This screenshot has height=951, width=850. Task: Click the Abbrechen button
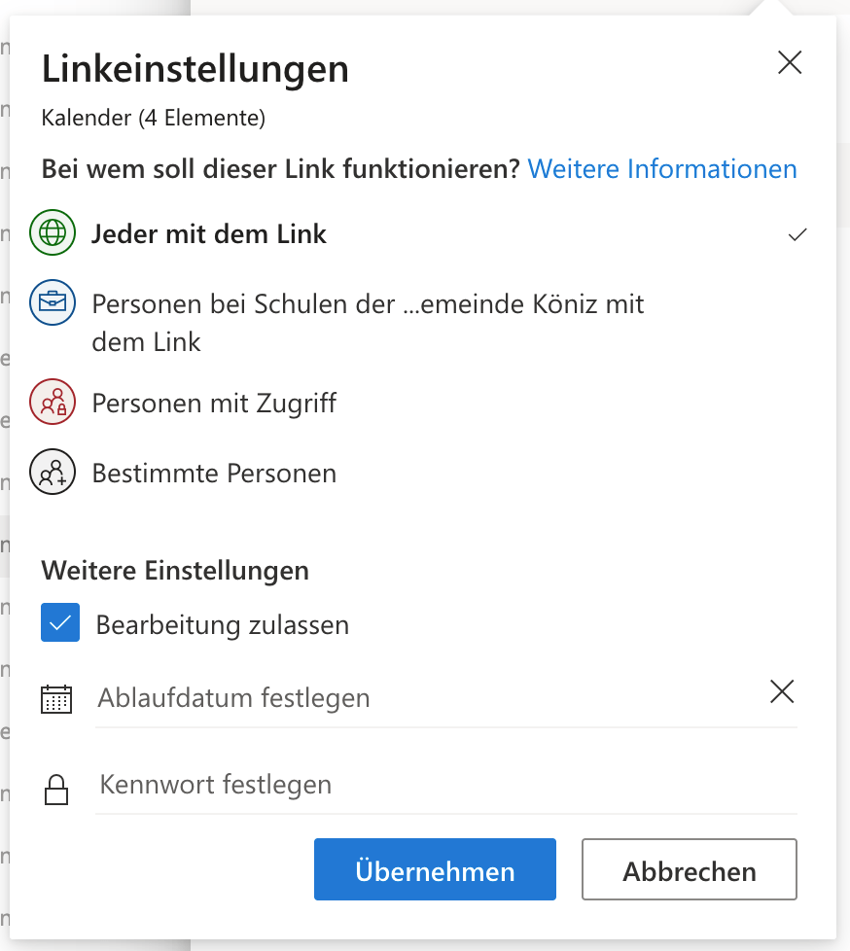[689, 870]
